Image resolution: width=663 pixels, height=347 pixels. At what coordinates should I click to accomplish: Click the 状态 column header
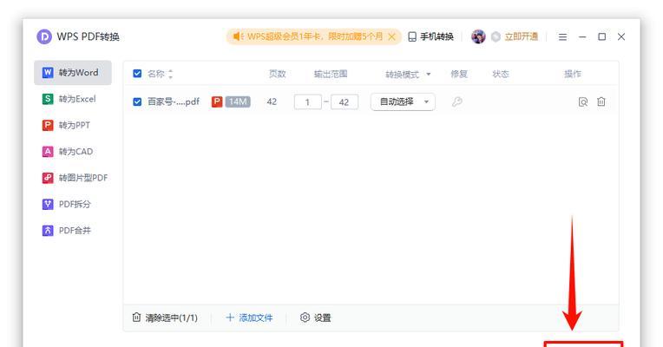point(501,74)
